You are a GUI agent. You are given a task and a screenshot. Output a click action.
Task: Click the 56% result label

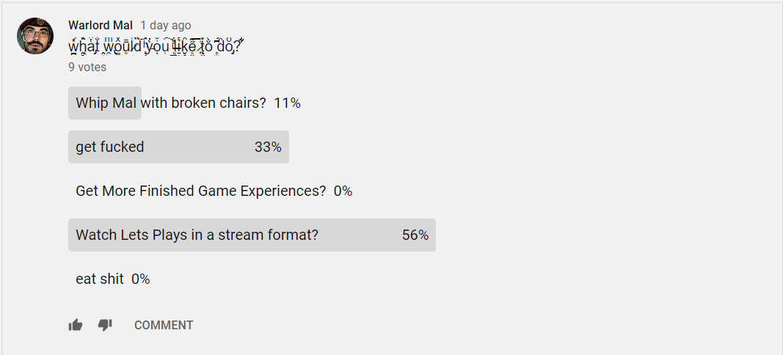click(415, 235)
